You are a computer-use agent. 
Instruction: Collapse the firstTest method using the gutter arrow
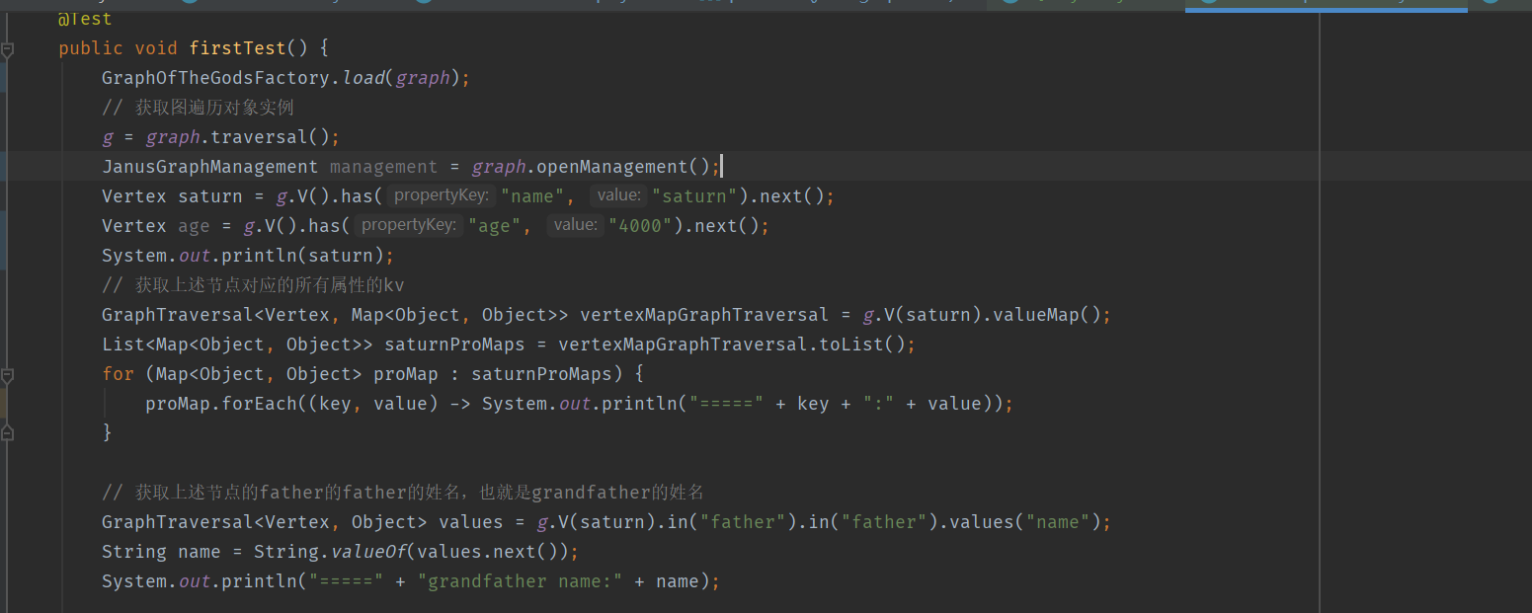[x=8, y=47]
